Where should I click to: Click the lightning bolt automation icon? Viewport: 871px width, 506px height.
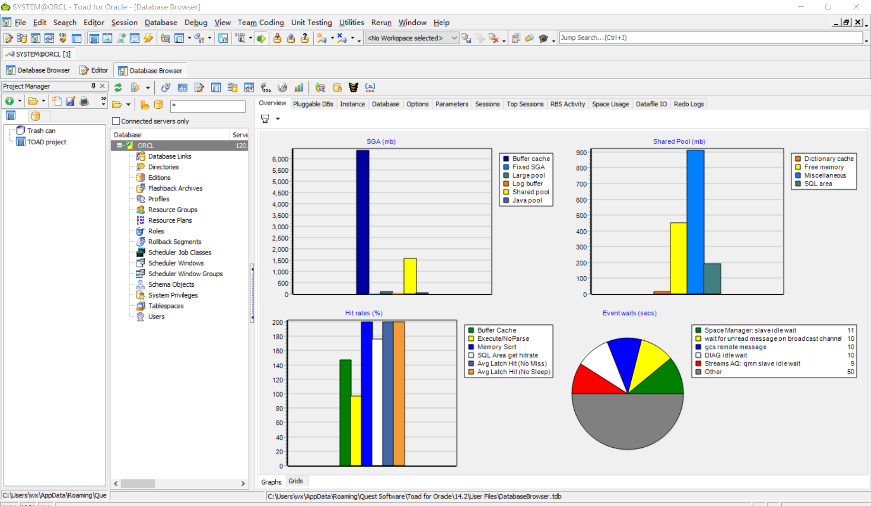point(149,38)
